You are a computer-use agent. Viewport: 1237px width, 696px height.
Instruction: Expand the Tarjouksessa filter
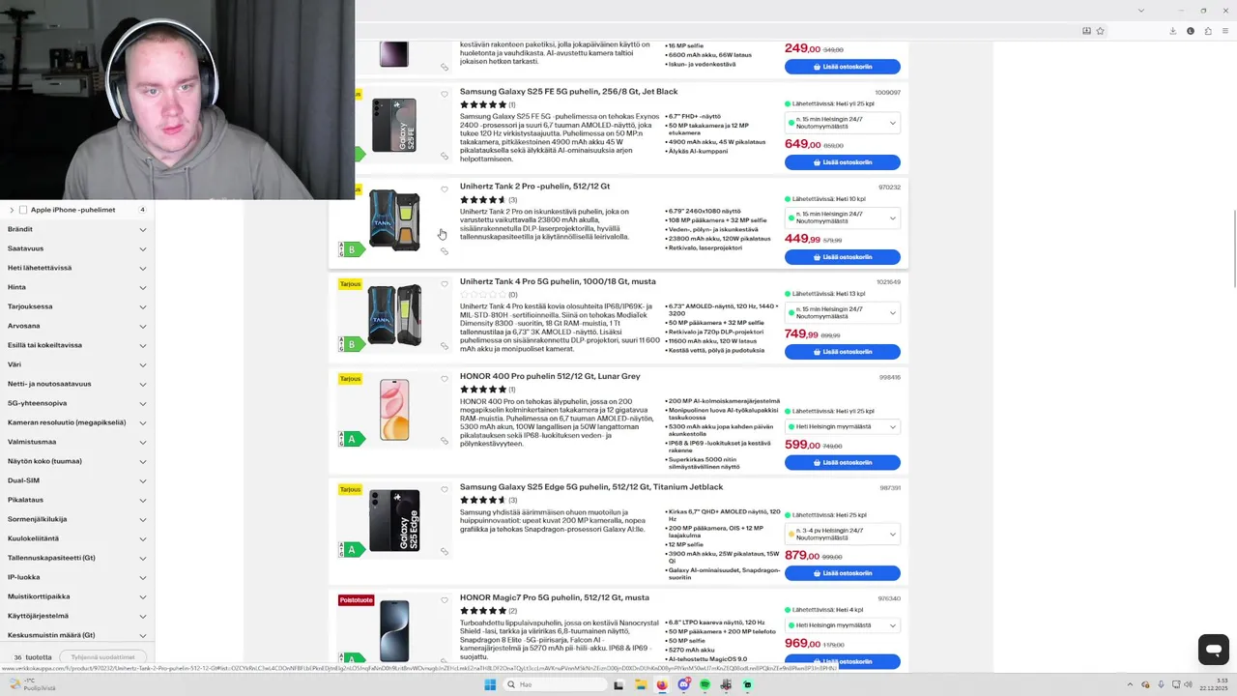(77, 306)
